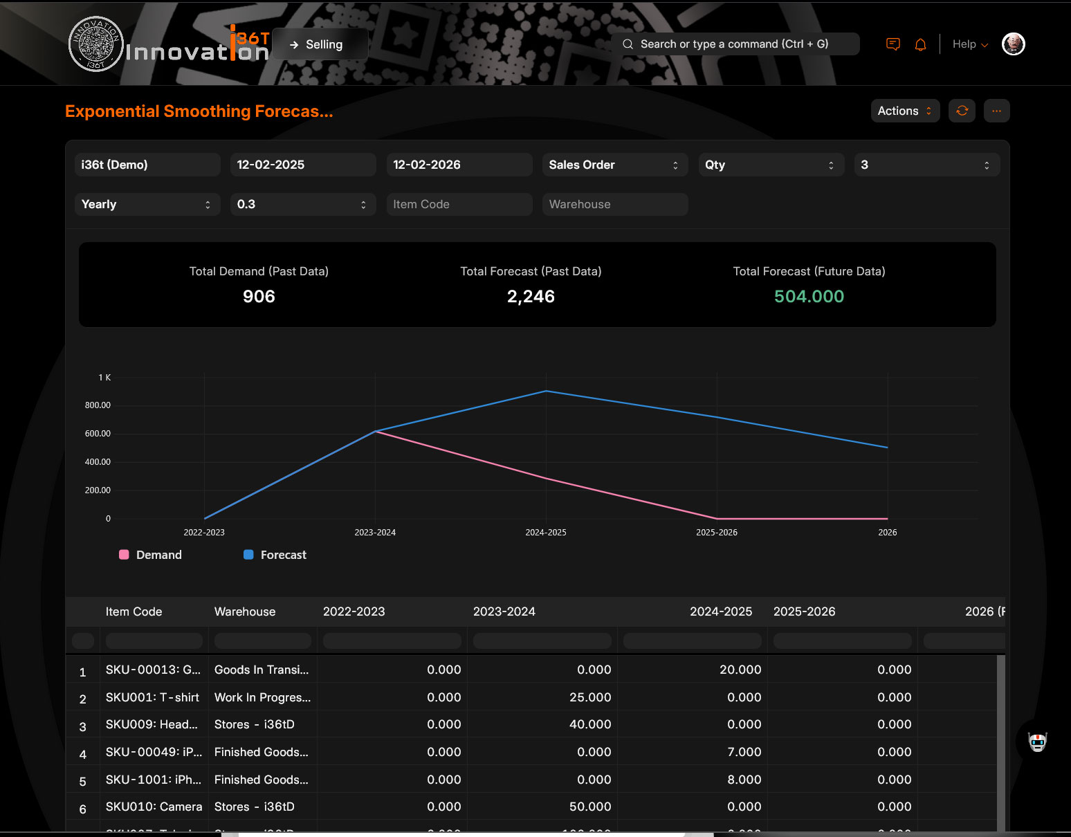Open the three-dots more options menu
The width and height of the screenshot is (1071, 837).
[996, 111]
